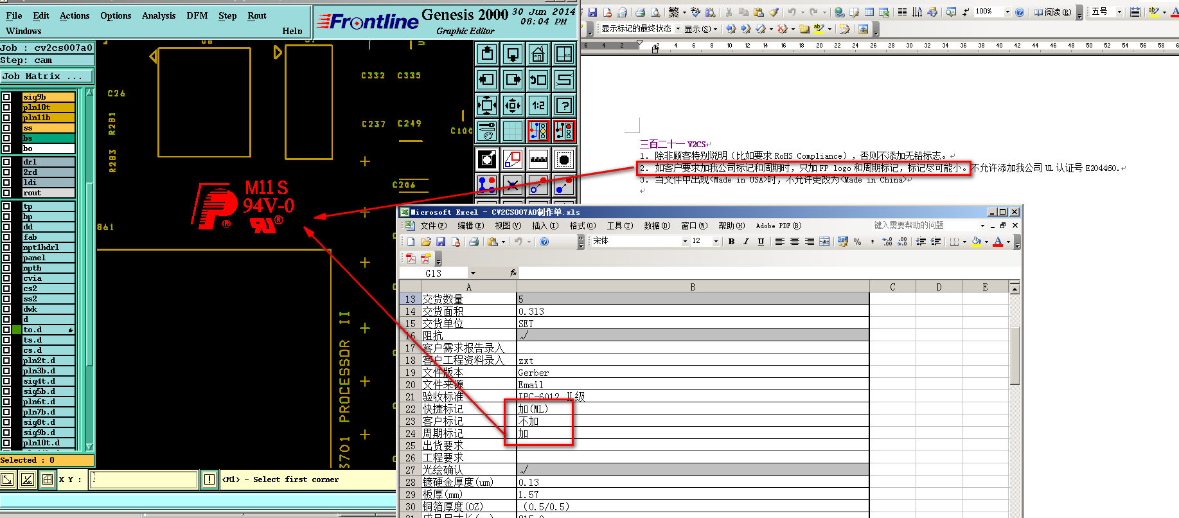Toggle the fab layer checkbox

click(x=6, y=237)
